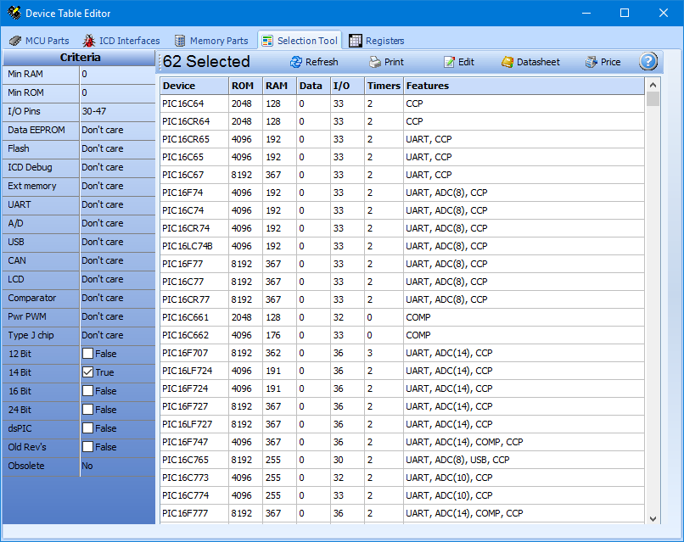Click the Price icon
684x542 pixels.
click(x=591, y=63)
